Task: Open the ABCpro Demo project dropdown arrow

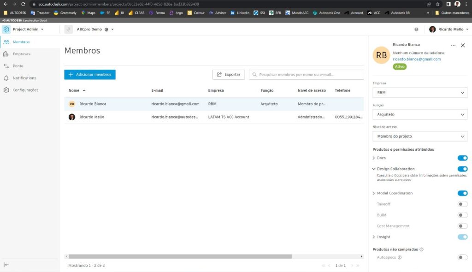Action: coord(112,30)
